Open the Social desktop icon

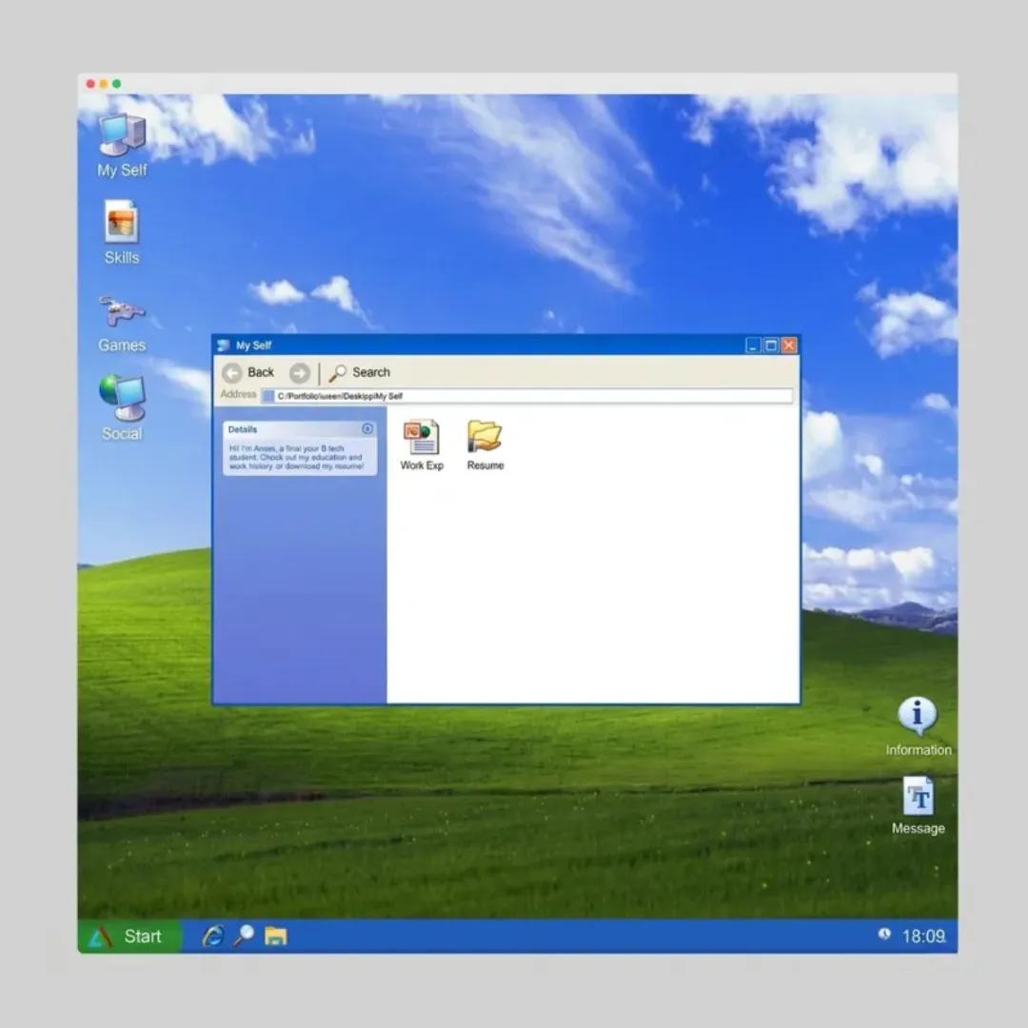122,407
